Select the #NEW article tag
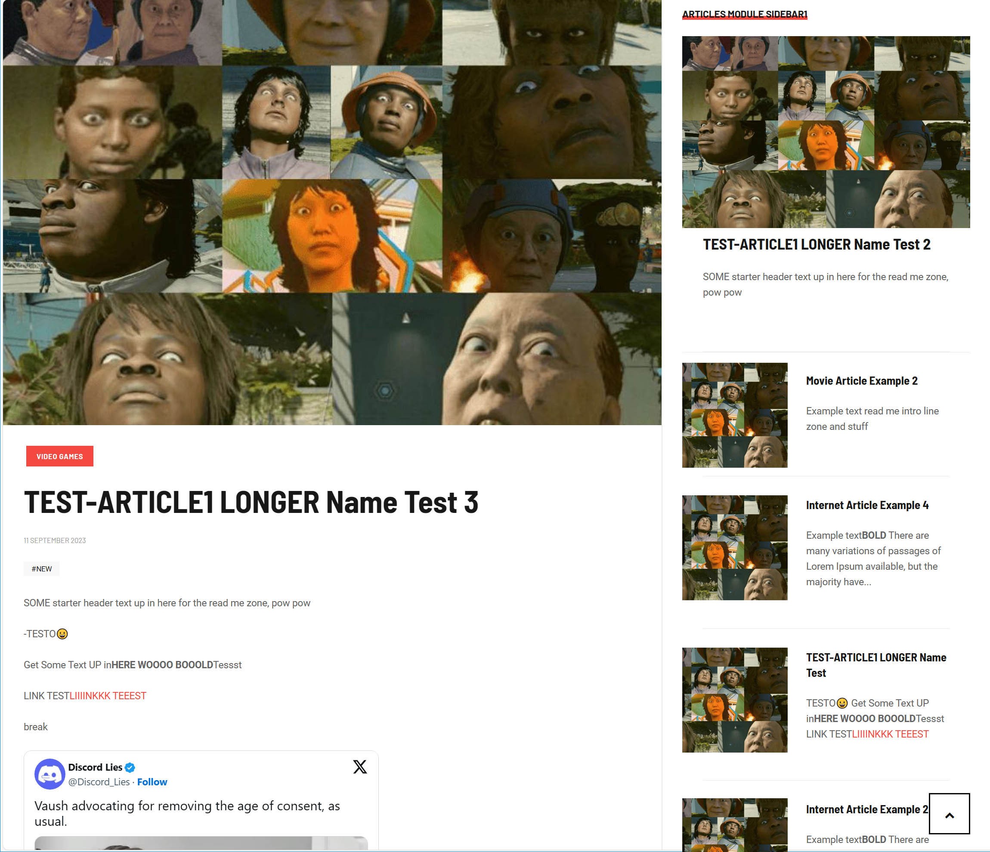This screenshot has height=852, width=990. point(42,569)
